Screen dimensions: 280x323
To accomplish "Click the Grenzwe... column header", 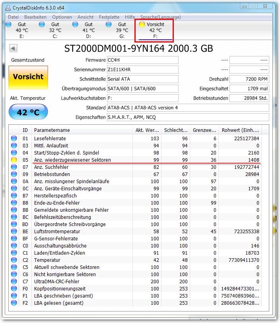I will 204,130.
